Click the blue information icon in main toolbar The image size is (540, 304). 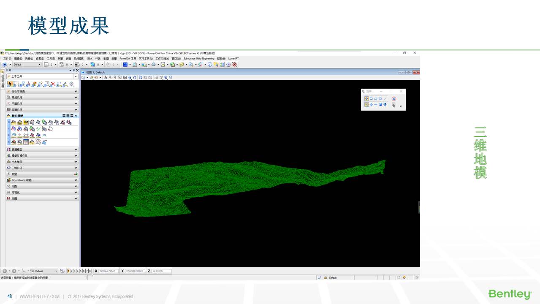coord(209,65)
